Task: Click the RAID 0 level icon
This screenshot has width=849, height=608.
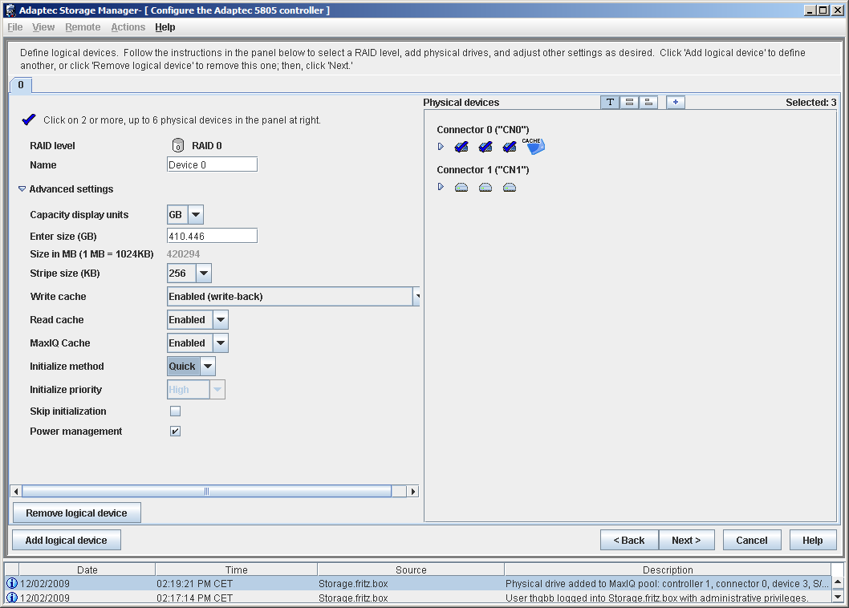Action: pyautogui.click(x=177, y=146)
